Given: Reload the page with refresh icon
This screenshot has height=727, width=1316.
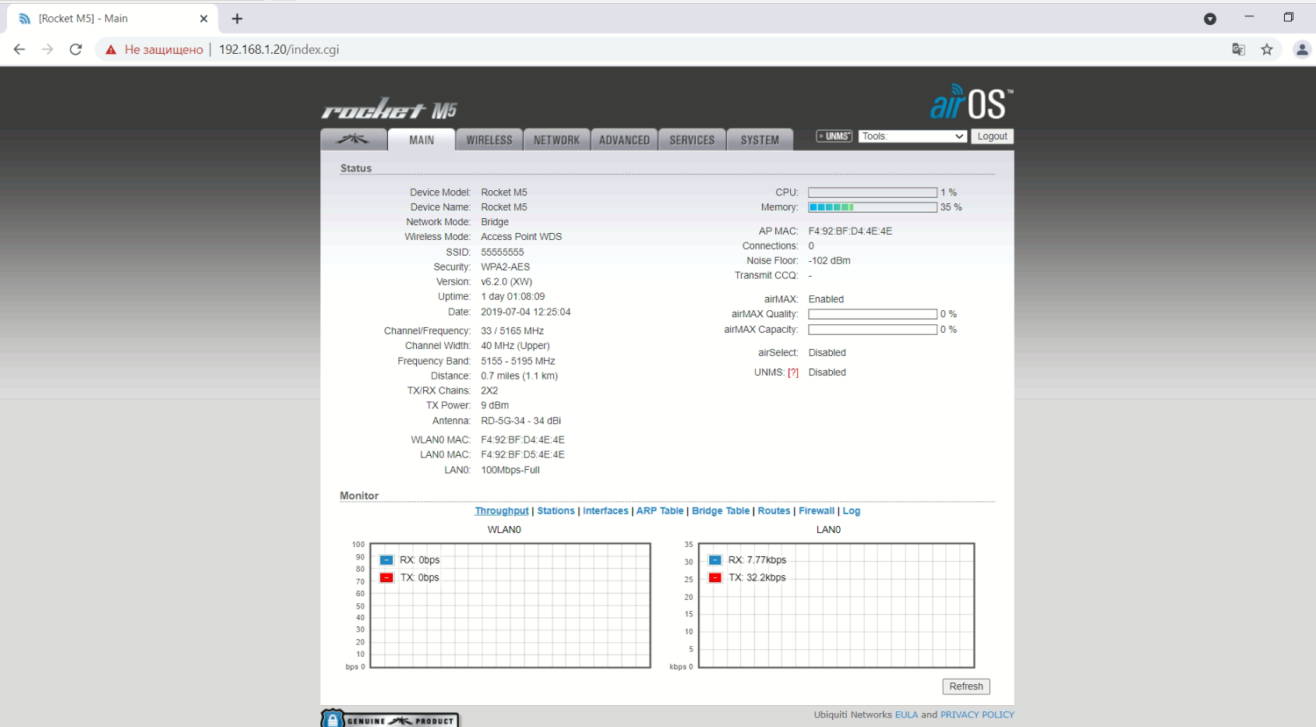Looking at the screenshot, I should coord(76,49).
